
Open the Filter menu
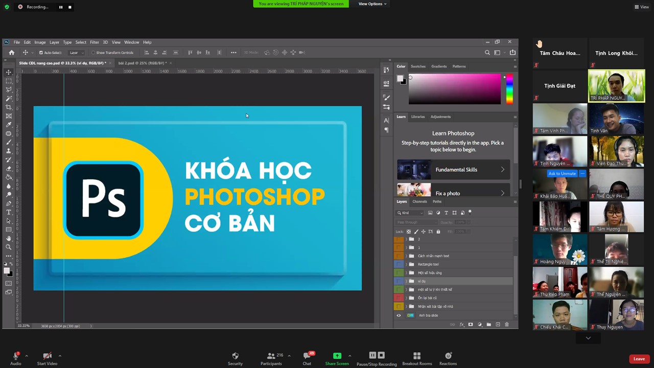pyautogui.click(x=95, y=42)
